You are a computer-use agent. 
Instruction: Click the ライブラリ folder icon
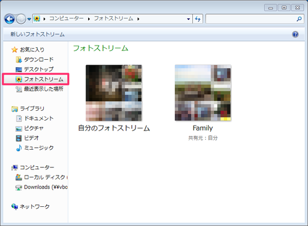point(14,109)
